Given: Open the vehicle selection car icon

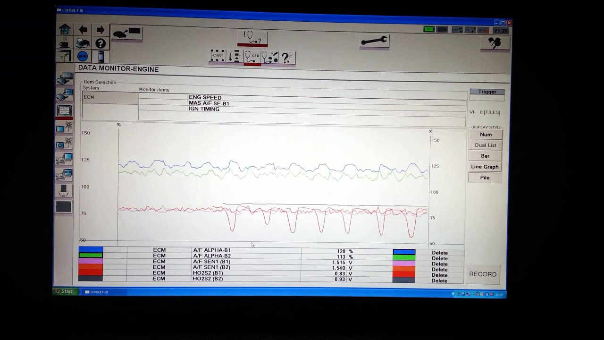Looking at the screenshot, I should pyautogui.click(x=126, y=33).
